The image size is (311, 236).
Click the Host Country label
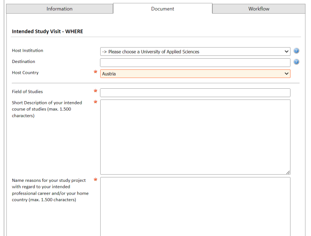click(x=25, y=73)
